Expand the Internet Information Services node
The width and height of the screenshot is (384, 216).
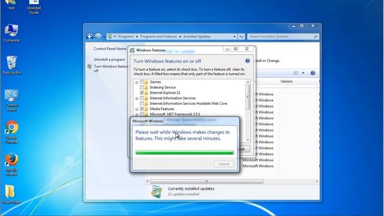[137, 98]
